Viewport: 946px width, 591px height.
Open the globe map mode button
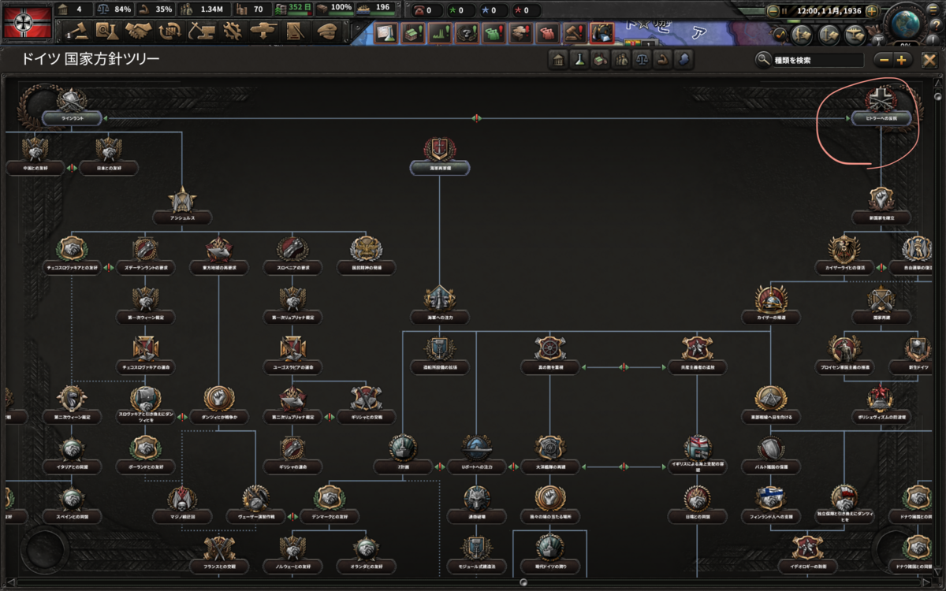905,24
